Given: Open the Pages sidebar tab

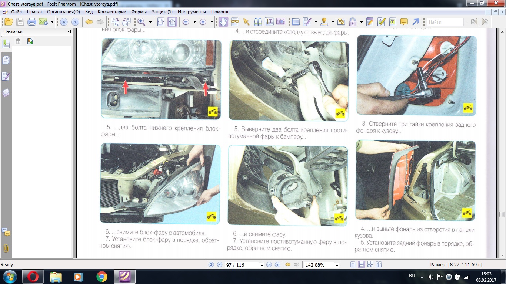Looking at the screenshot, I should tap(6, 60).
